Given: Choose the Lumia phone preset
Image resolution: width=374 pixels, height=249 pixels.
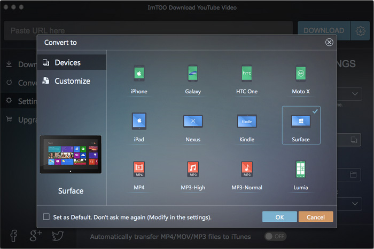Looking at the screenshot, I should point(300,175).
